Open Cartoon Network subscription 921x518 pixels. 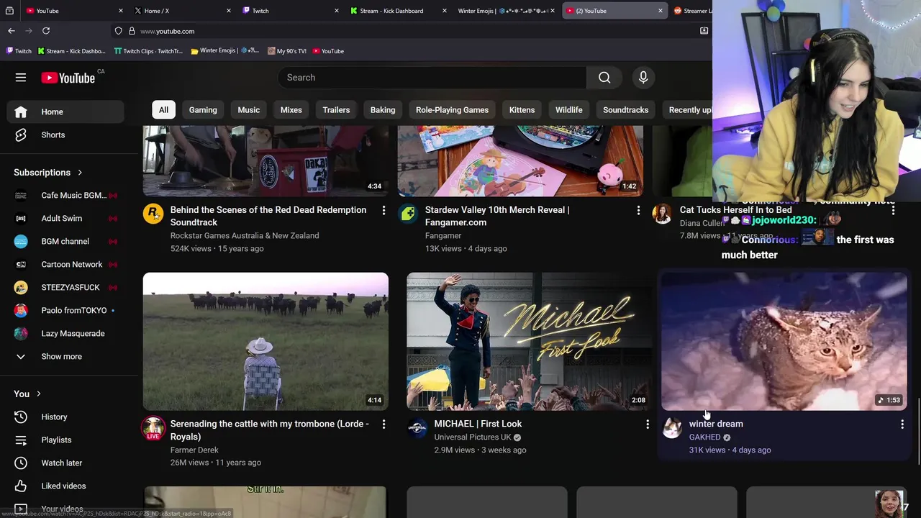pos(65,264)
